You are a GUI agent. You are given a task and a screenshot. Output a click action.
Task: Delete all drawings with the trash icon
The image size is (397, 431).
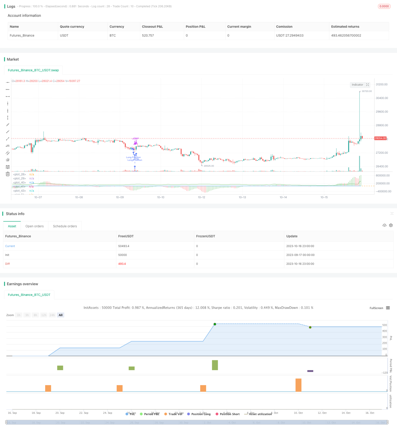8,174
